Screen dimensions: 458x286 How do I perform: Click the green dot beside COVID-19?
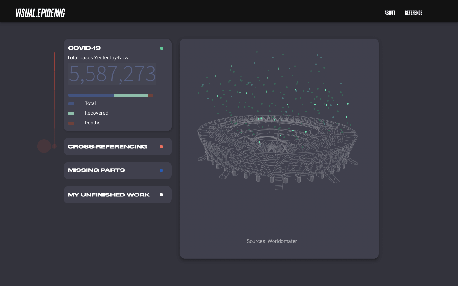162,48
